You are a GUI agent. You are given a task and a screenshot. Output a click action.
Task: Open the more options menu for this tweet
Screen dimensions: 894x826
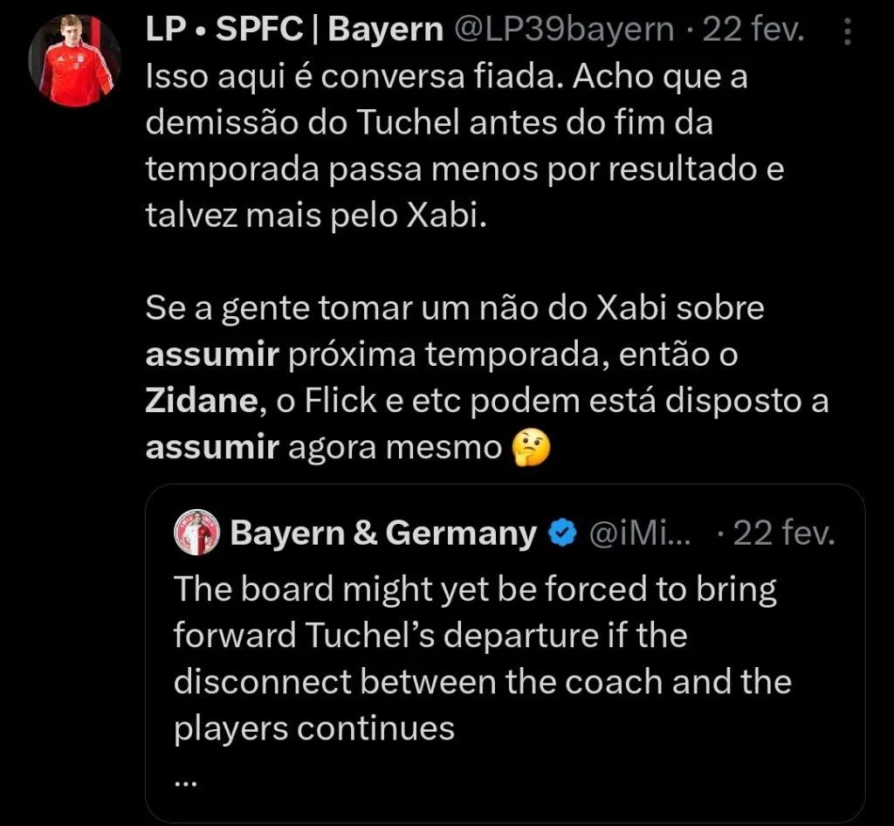849,31
